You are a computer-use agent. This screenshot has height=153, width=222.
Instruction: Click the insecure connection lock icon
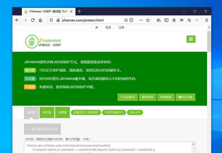coord(58,20)
